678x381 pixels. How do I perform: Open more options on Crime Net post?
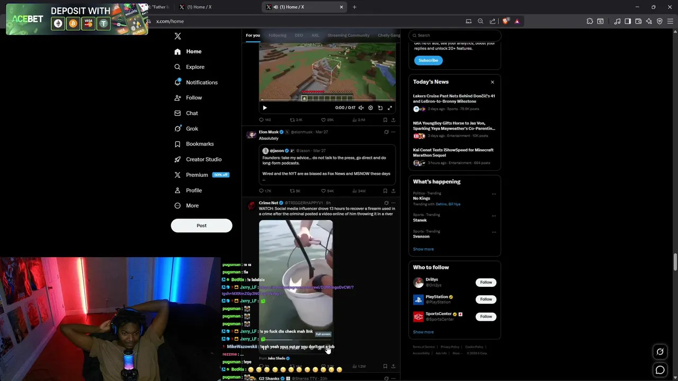point(393,203)
